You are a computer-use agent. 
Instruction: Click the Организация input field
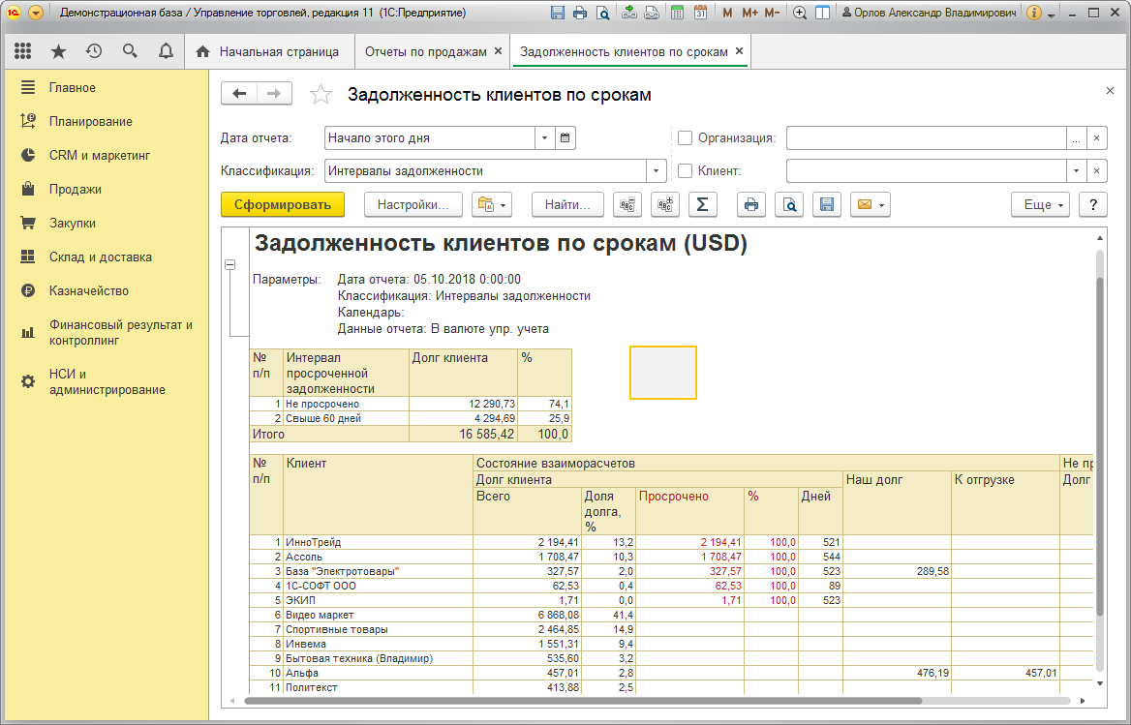[926, 137]
